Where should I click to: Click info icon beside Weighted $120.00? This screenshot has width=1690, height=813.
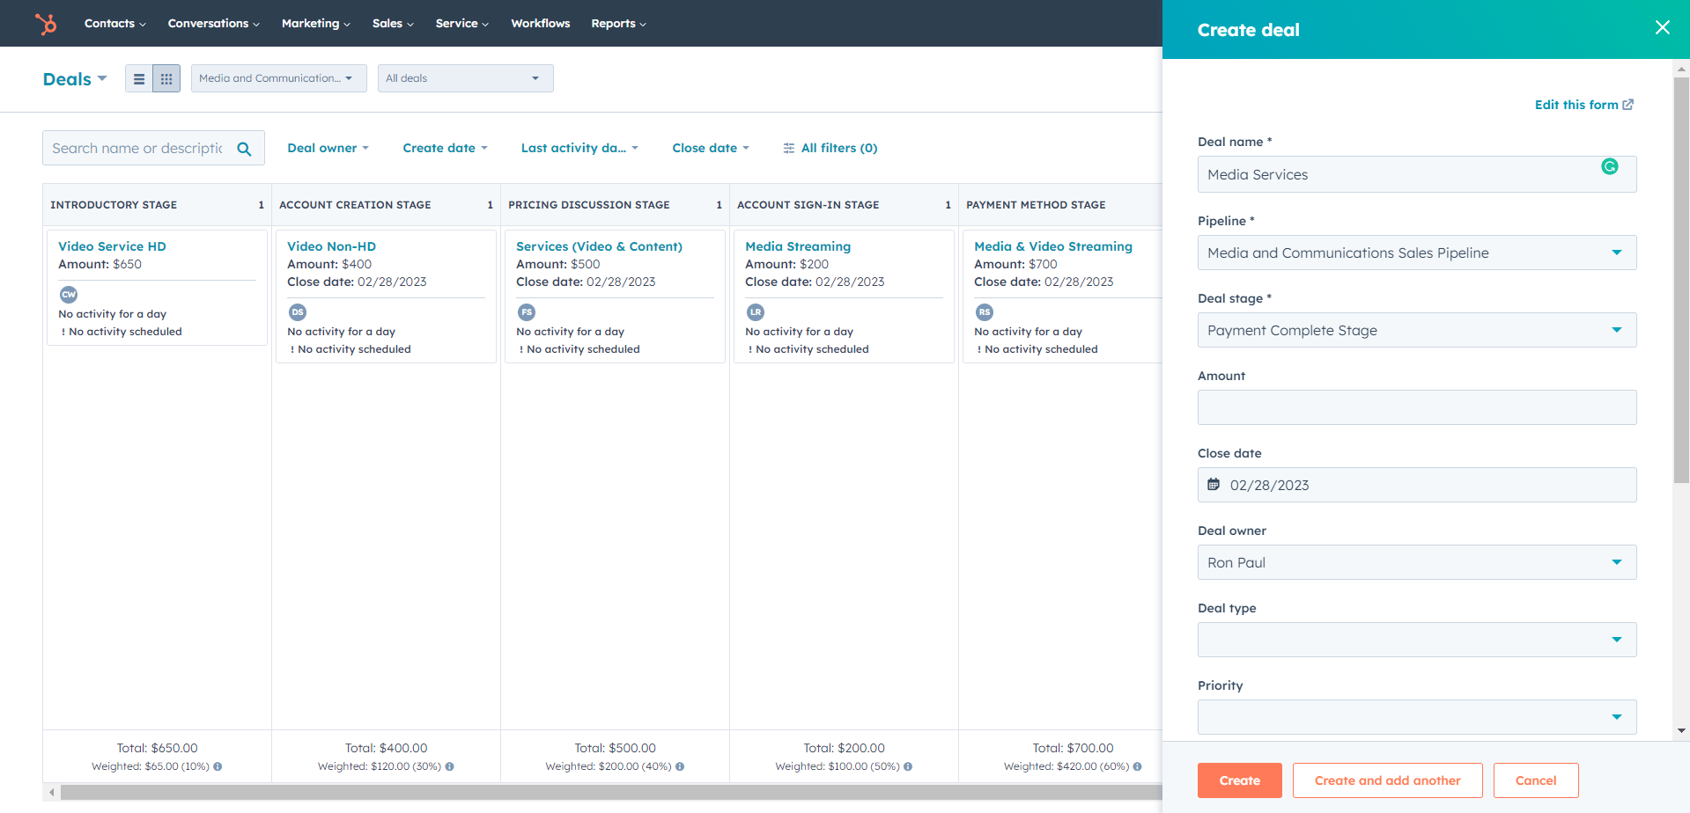point(449,766)
